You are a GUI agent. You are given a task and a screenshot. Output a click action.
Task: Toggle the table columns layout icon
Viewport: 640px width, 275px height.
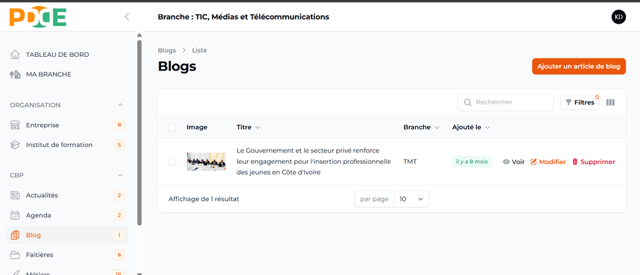click(610, 102)
